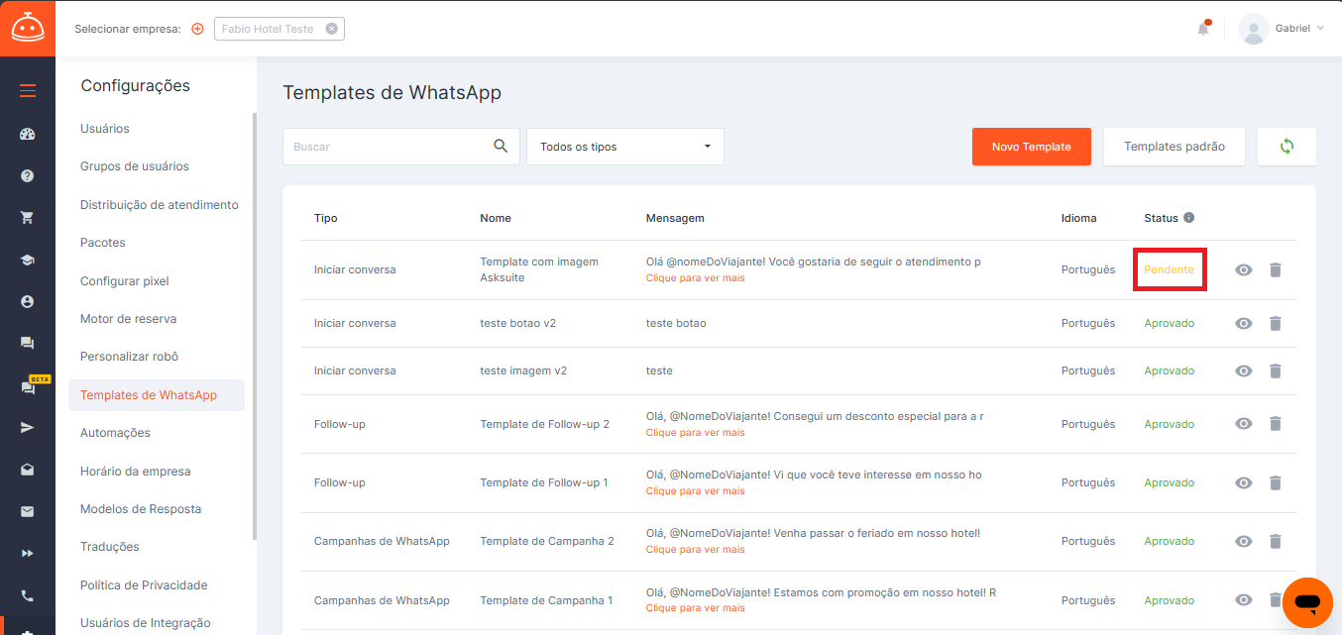Delete Template de Follow-up 2
This screenshot has height=635, width=1342.
pos(1276,424)
